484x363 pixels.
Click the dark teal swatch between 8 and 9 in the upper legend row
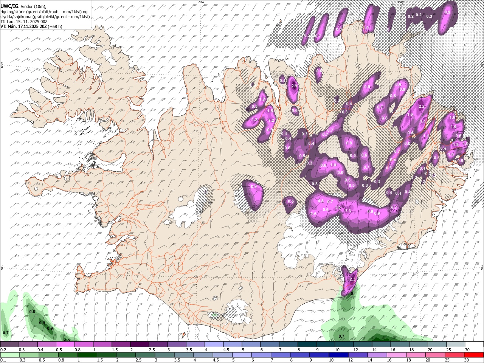pos(307,344)
